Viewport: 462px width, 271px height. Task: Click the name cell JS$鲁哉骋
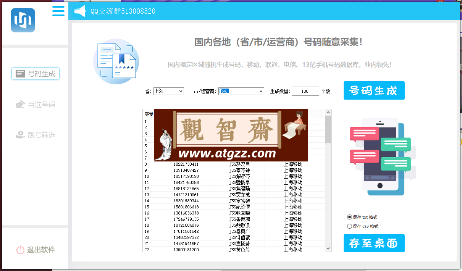tap(239, 219)
